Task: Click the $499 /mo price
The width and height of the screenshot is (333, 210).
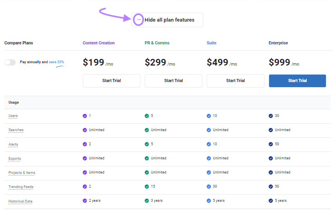Action: tap(222, 62)
